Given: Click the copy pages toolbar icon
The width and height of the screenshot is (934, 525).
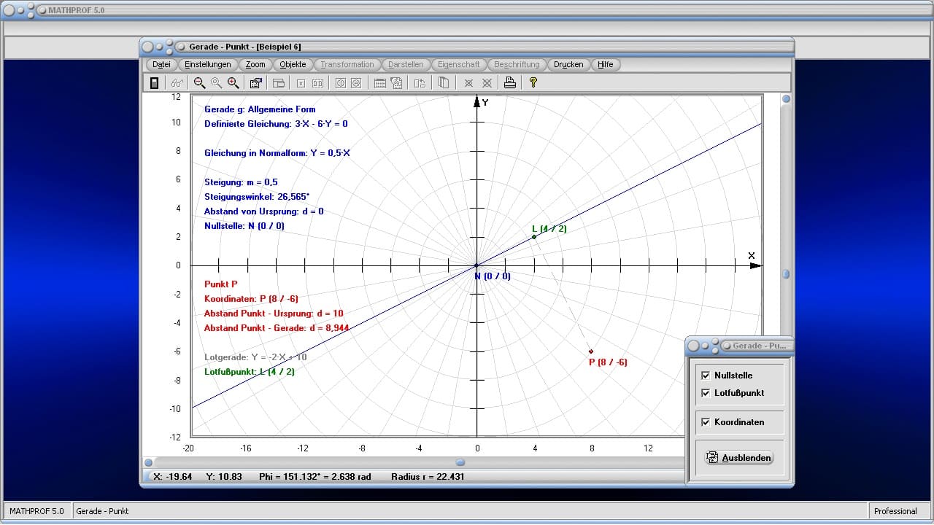Looking at the screenshot, I should (x=443, y=83).
